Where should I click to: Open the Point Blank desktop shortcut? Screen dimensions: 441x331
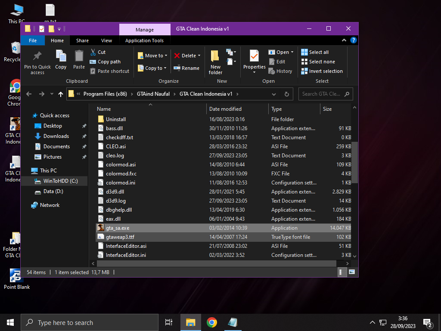click(17, 279)
